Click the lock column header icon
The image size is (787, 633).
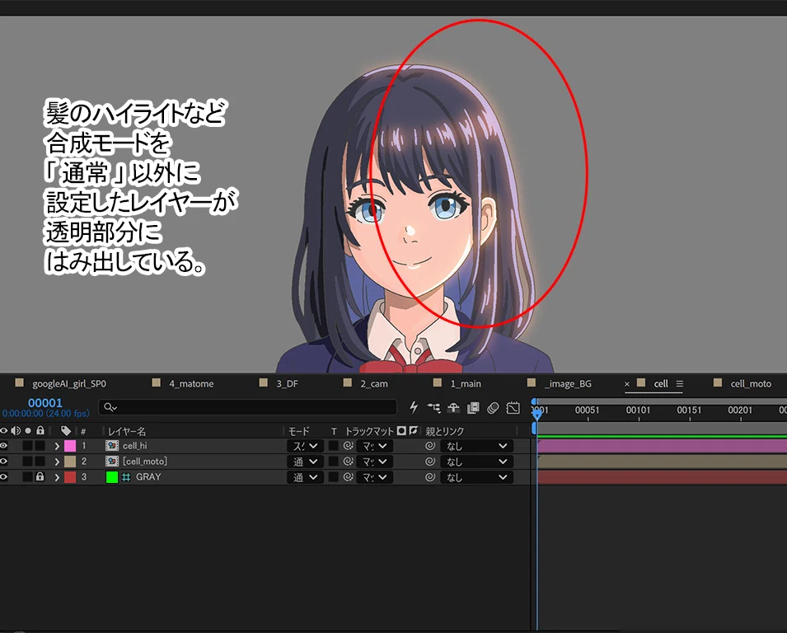(x=40, y=430)
